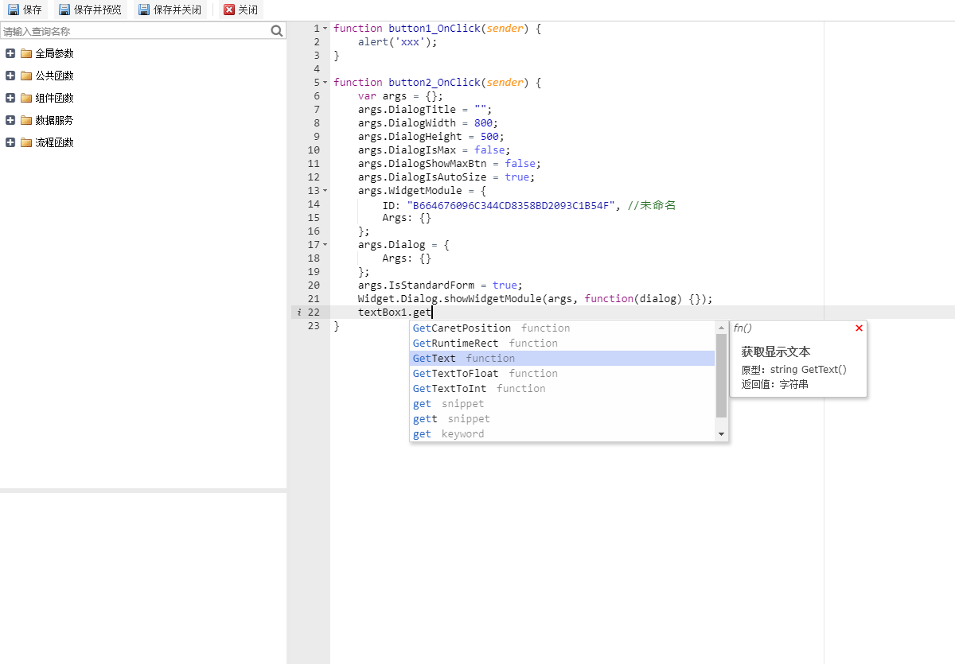
Task: Expand the 全局参数 tree node
Action: click(x=10, y=53)
